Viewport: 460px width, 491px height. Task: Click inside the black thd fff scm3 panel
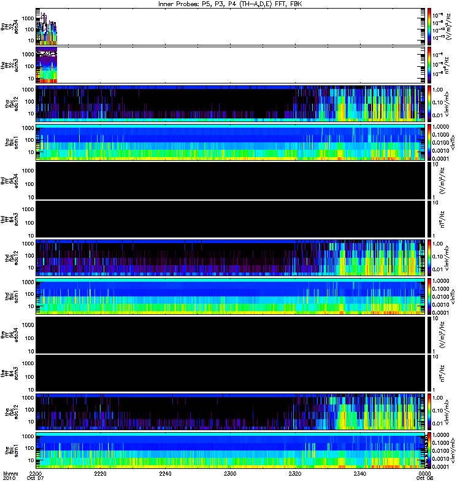[231, 219]
